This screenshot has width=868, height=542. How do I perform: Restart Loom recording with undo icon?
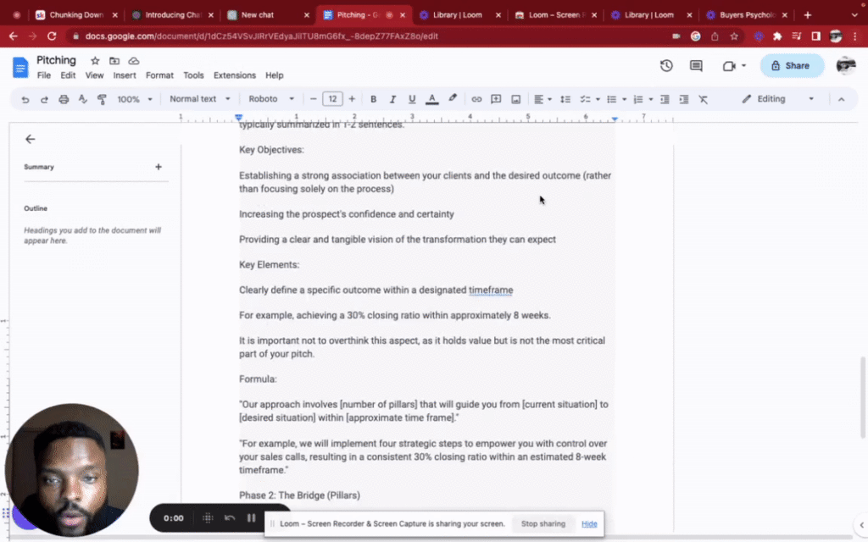tap(230, 518)
